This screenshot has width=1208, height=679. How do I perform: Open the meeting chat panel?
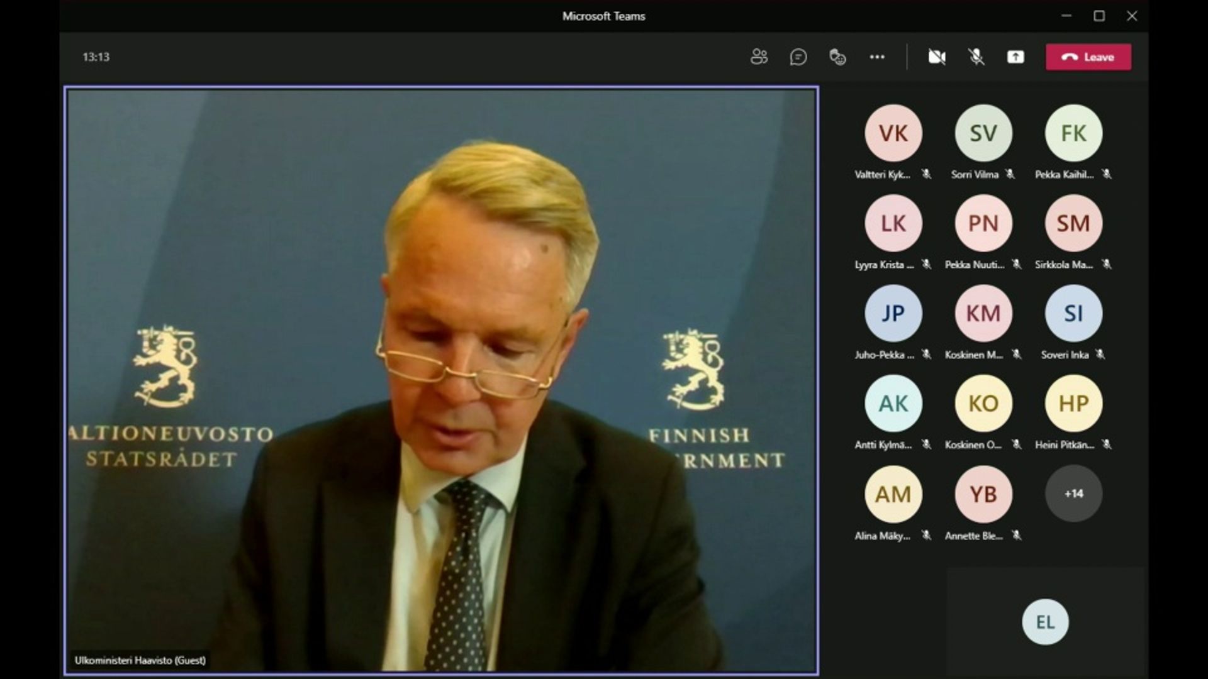tap(798, 57)
